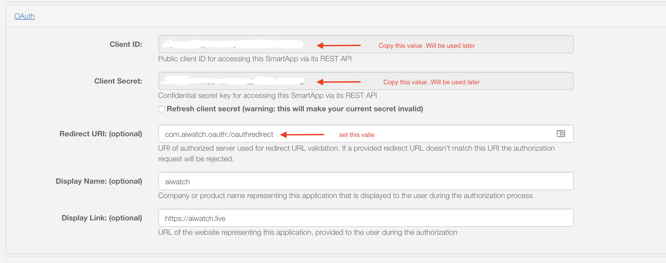Click the "Refresh client secret" warning label text

[295, 109]
